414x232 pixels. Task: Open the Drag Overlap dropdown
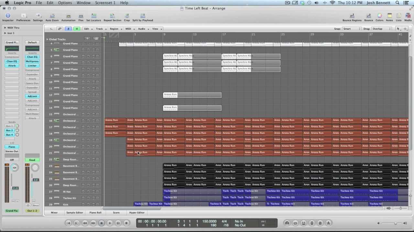click(x=381, y=29)
